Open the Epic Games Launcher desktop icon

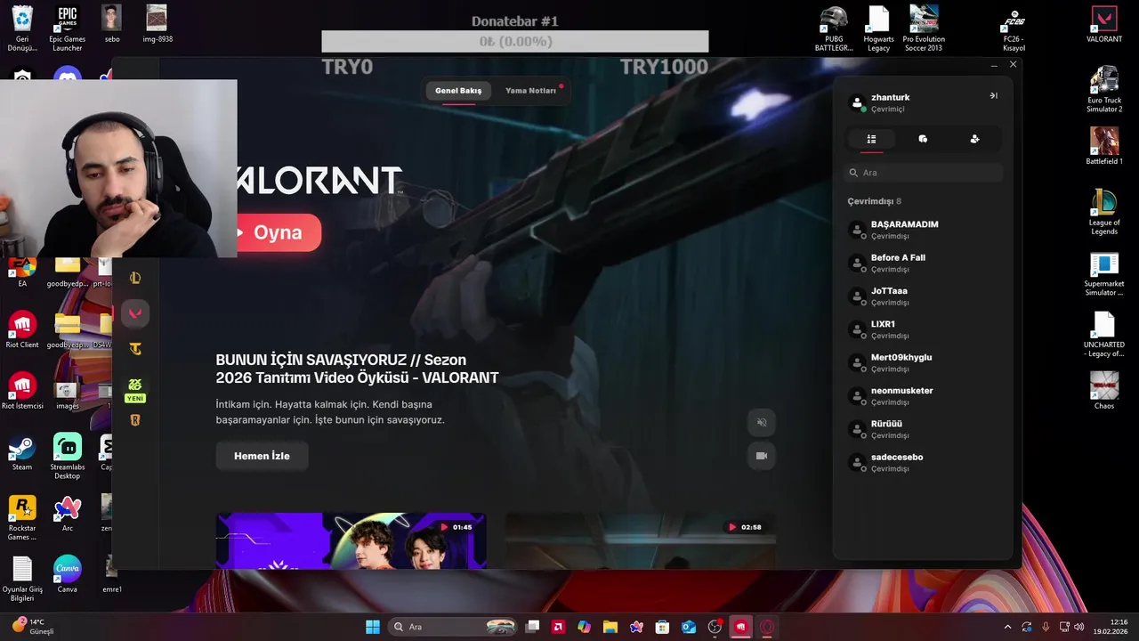coord(67,28)
